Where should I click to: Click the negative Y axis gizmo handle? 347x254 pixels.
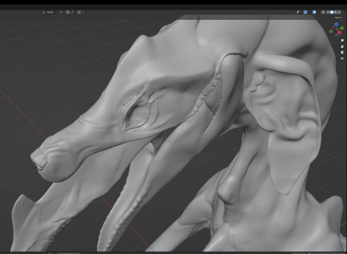[x=331, y=31]
